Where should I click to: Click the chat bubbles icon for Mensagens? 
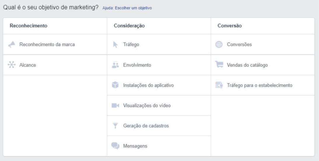(116, 146)
